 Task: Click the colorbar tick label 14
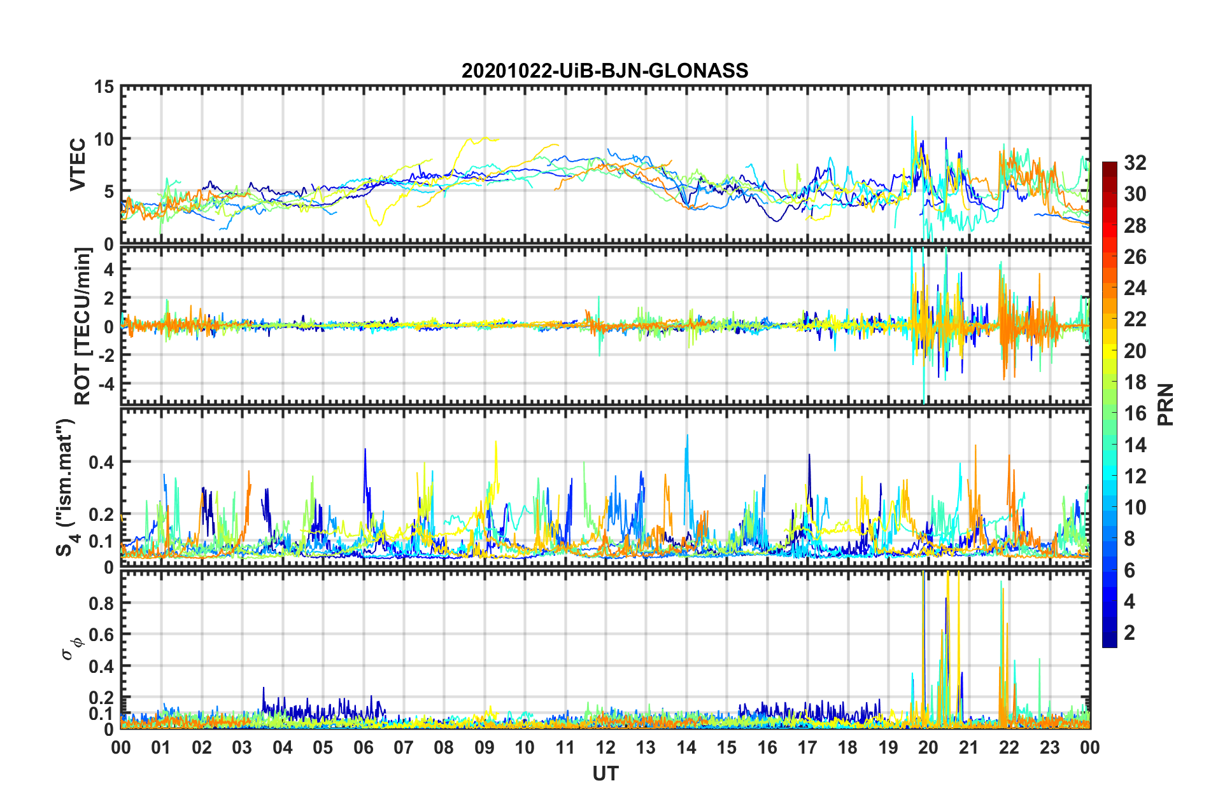click(x=1135, y=445)
